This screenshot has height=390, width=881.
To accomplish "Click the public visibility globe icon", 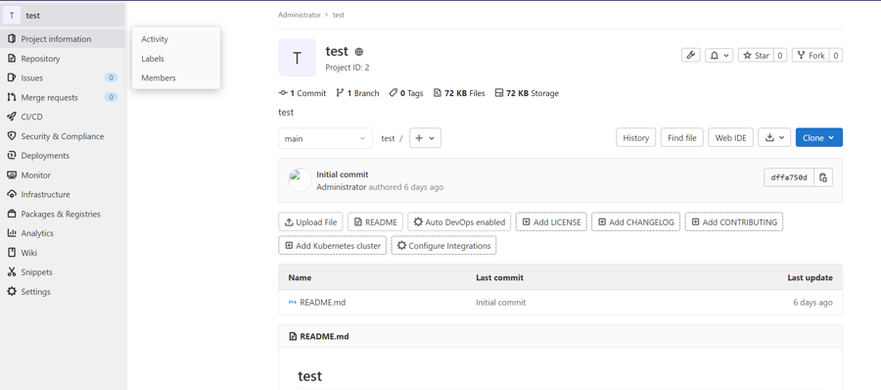I will pos(359,52).
